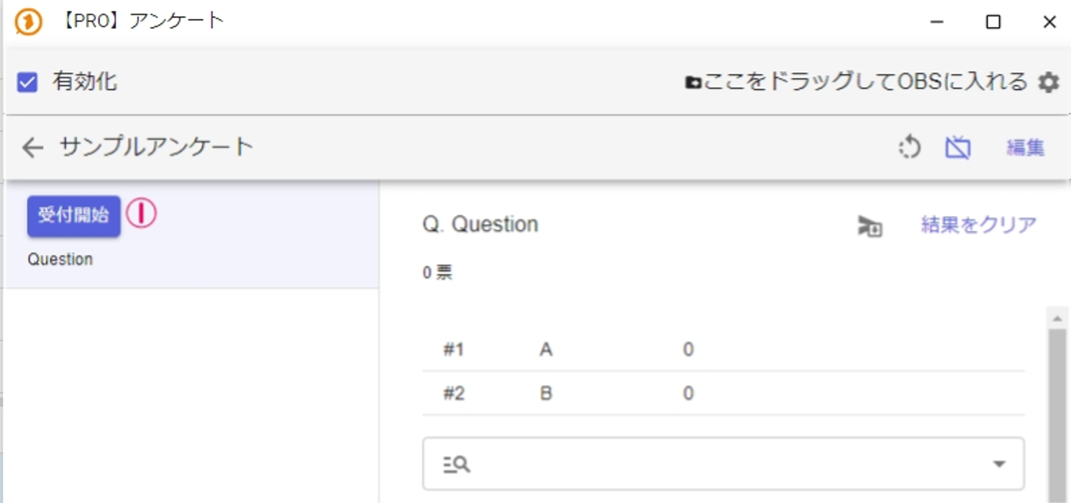Click the pink circle status icon
The width and height of the screenshot is (1071, 503).
(x=141, y=214)
